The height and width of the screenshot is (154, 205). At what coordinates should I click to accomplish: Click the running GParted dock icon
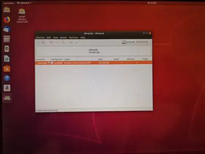point(7,98)
